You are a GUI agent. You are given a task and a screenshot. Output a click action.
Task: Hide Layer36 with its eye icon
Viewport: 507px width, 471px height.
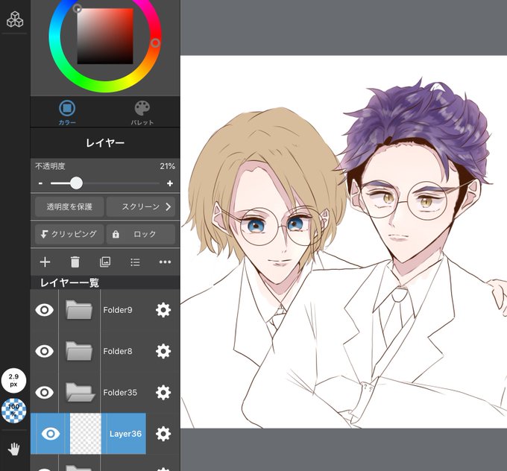tap(51, 434)
